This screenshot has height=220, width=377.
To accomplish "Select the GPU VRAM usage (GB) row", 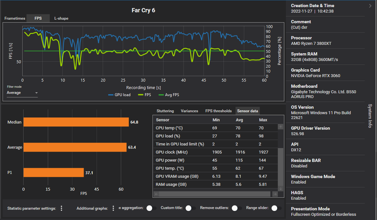I will tap(215, 176).
